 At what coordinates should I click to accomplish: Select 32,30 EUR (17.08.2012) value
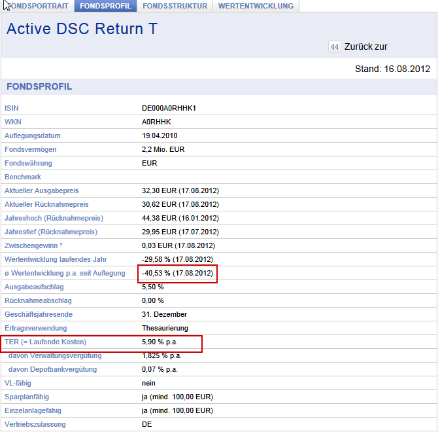pos(180,190)
